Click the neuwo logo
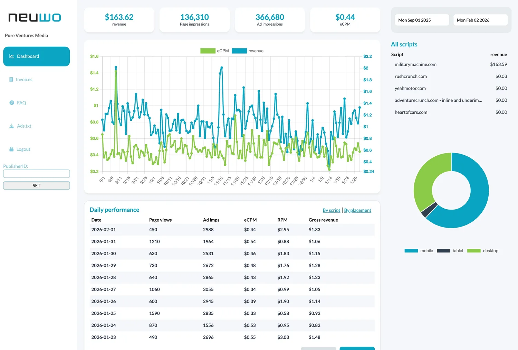The height and width of the screenshot is (350, 518). pyautogui.click(x=35, y=18)
